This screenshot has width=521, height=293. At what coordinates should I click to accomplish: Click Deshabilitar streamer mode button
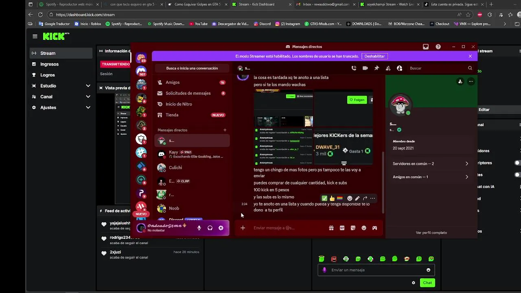[x=374, y=56]
